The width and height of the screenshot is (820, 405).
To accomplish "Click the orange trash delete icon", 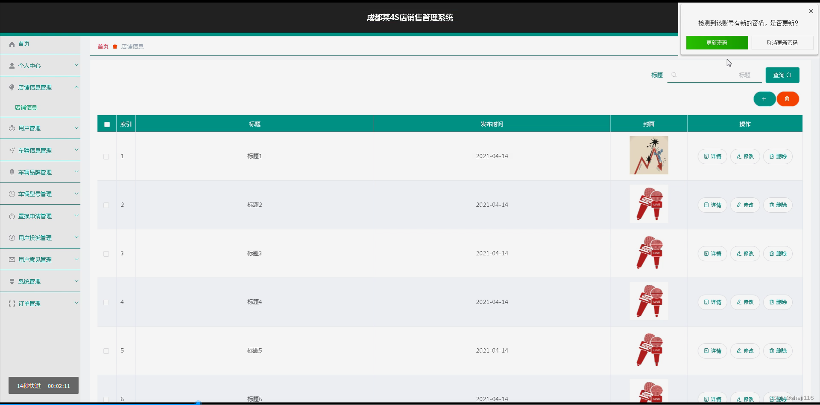I will (787, 98).
